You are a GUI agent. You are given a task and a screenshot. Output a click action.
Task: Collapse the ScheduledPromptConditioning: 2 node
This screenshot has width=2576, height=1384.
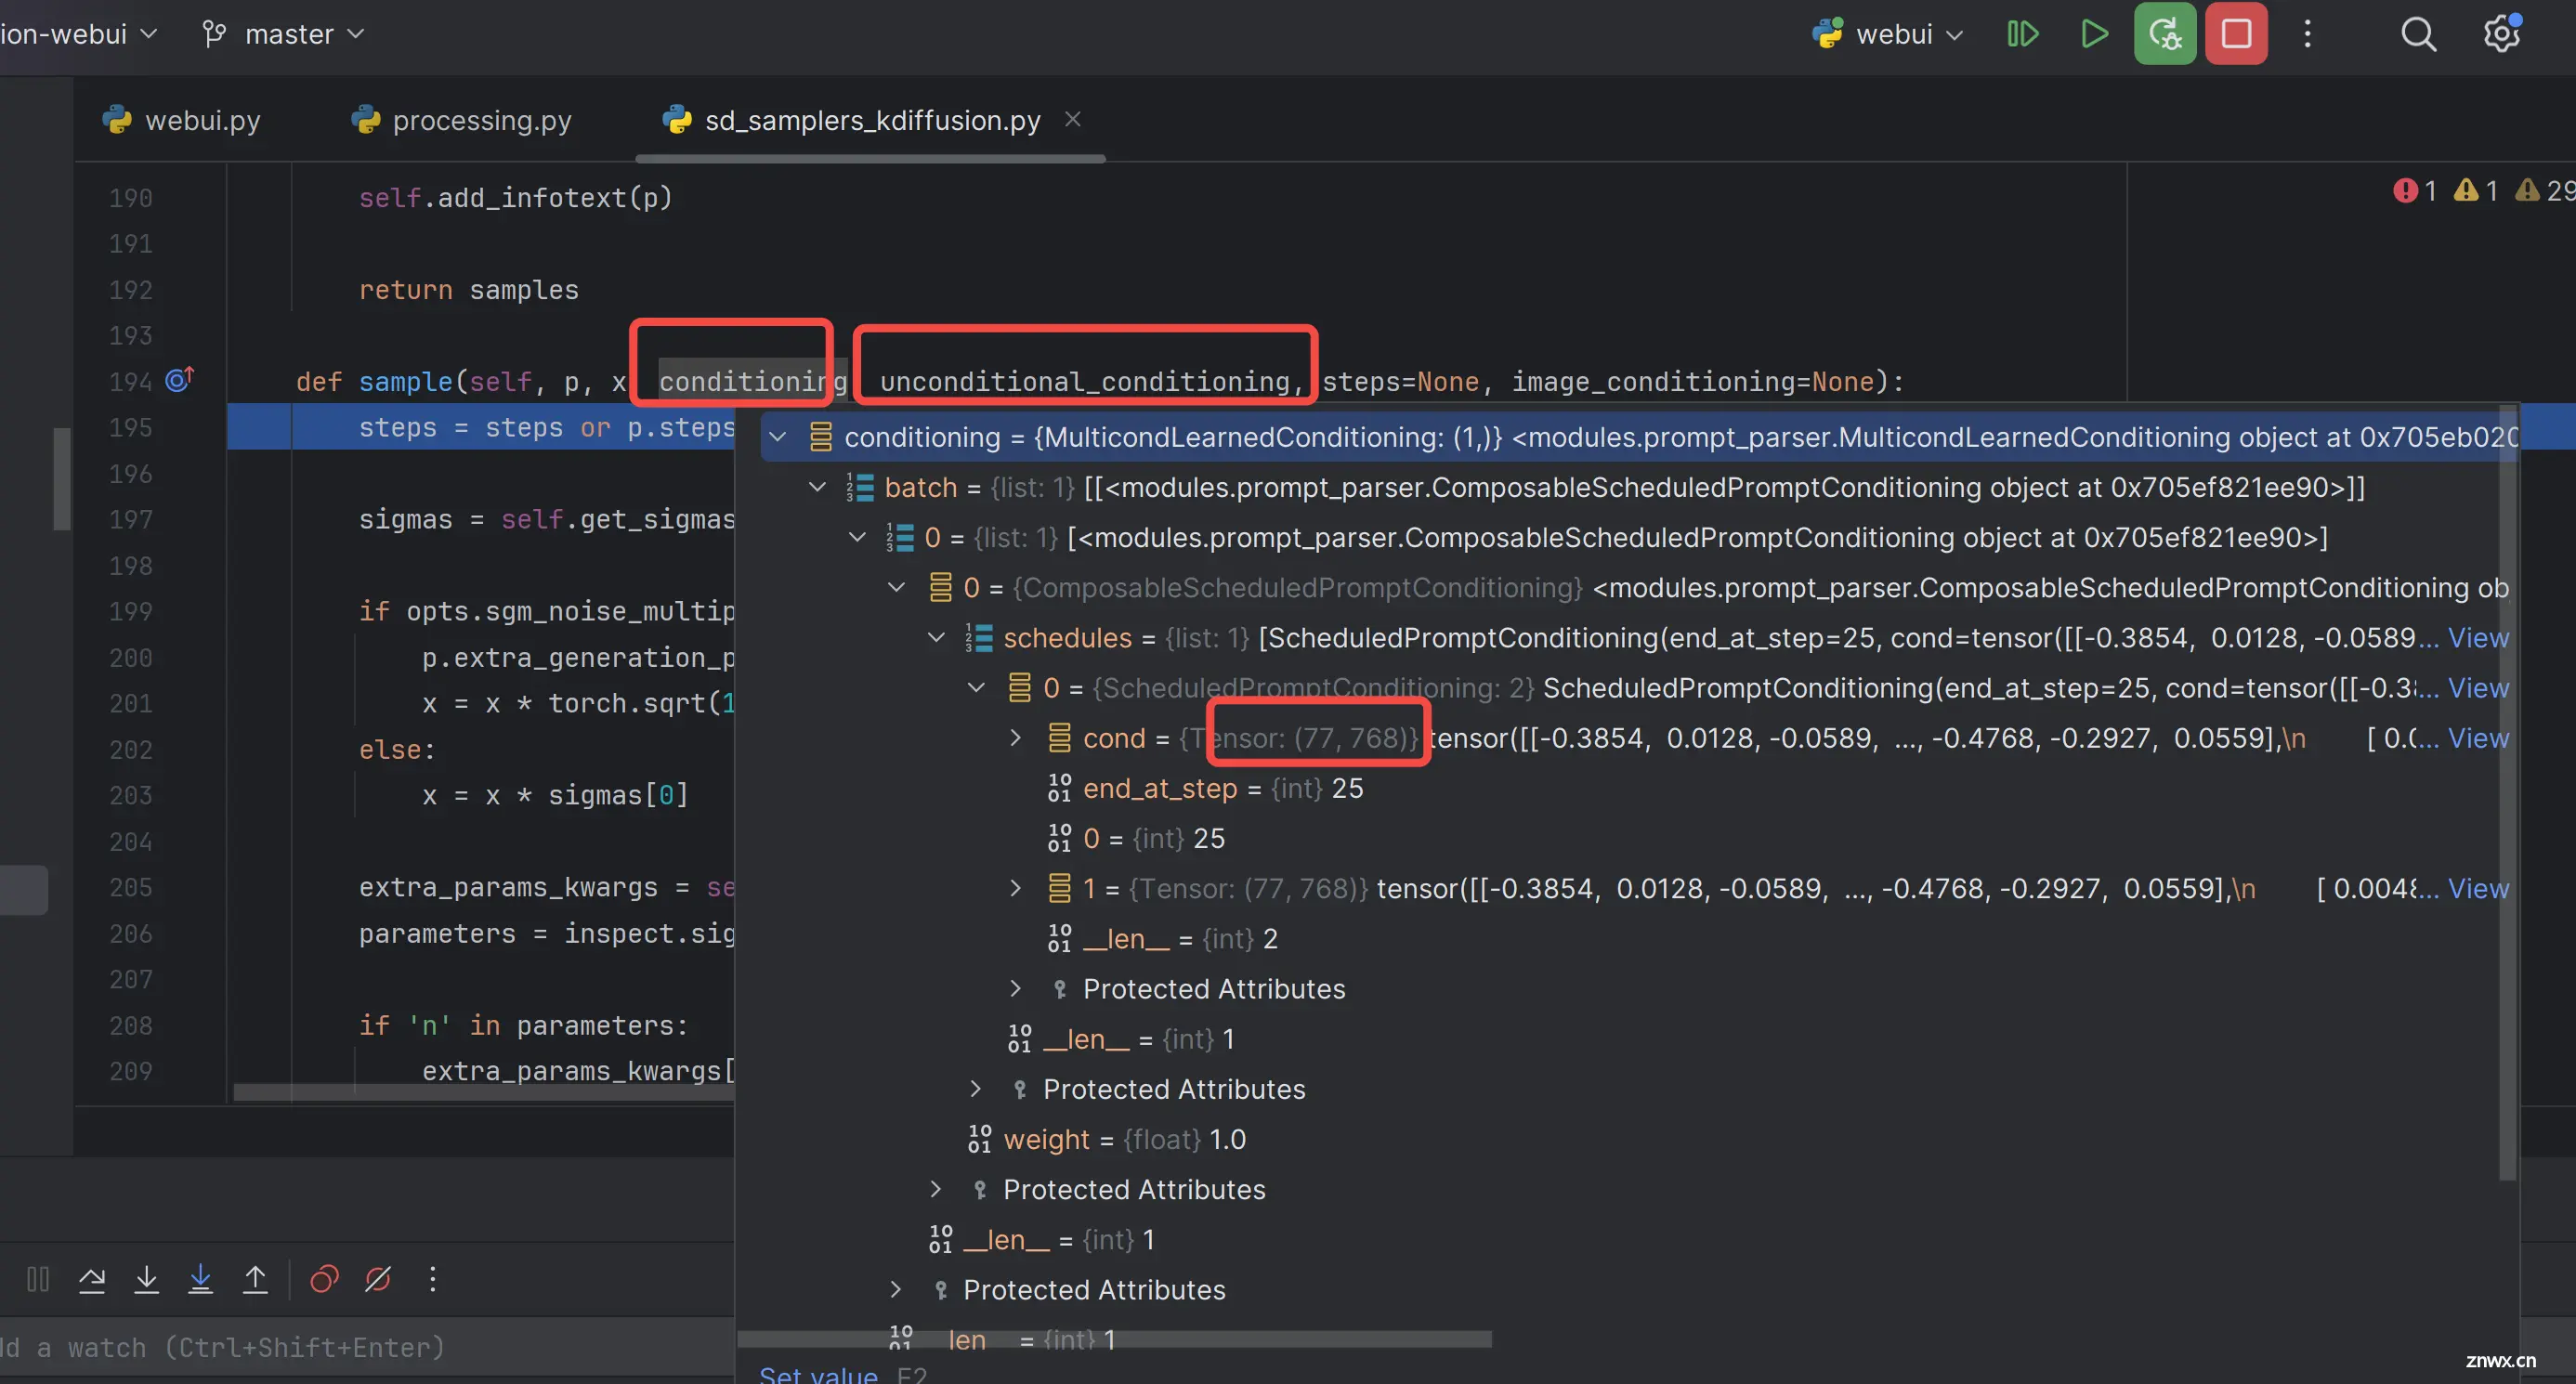(976, 687)
